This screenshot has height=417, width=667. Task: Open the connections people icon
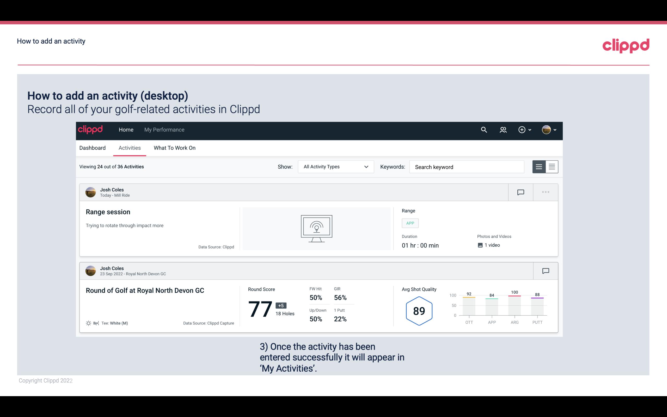[503, 130]
